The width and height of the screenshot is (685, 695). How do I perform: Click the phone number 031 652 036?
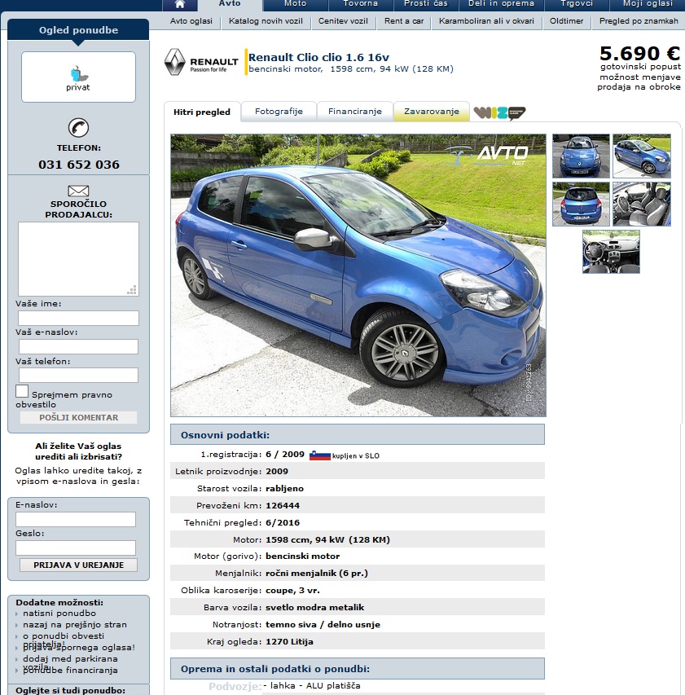79,165
